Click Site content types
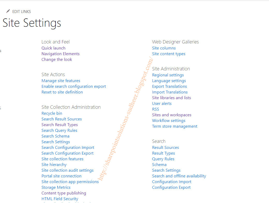Image resolution: width=269 pixels, height=203 pixels. click(x=168, y=54)
